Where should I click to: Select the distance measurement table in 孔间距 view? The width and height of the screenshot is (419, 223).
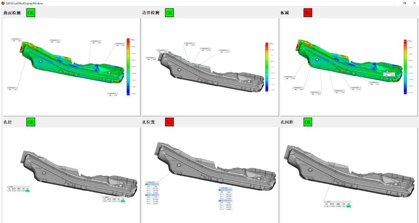tap(337, 204)
